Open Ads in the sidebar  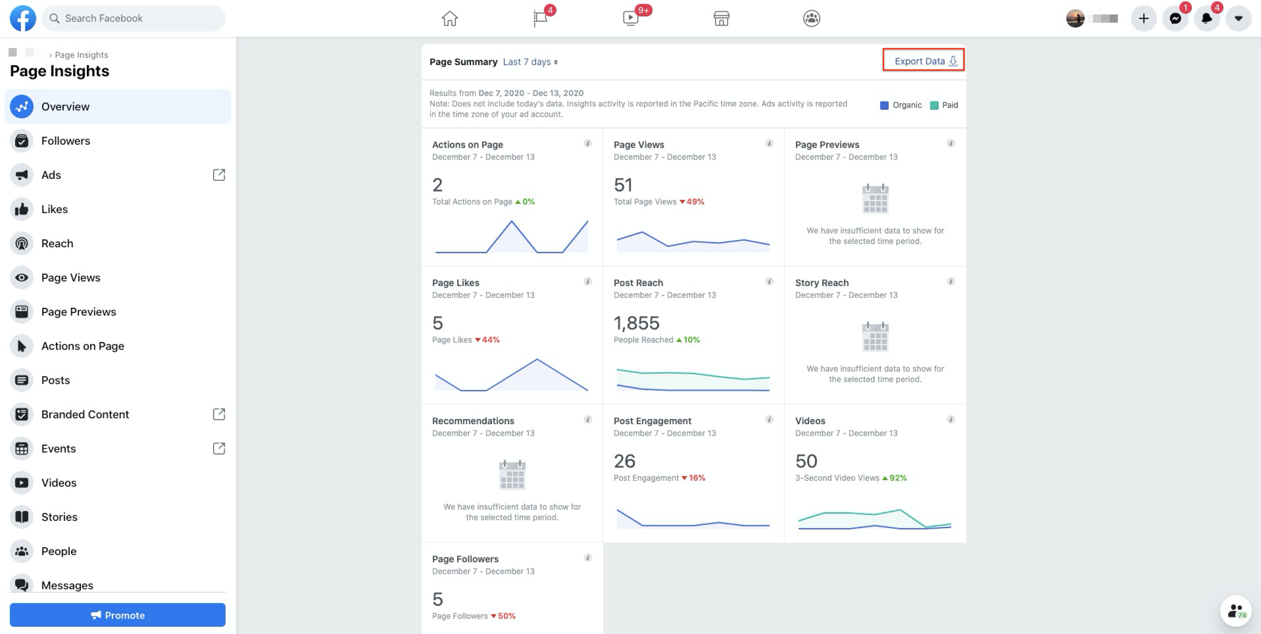tap(118, 175)
